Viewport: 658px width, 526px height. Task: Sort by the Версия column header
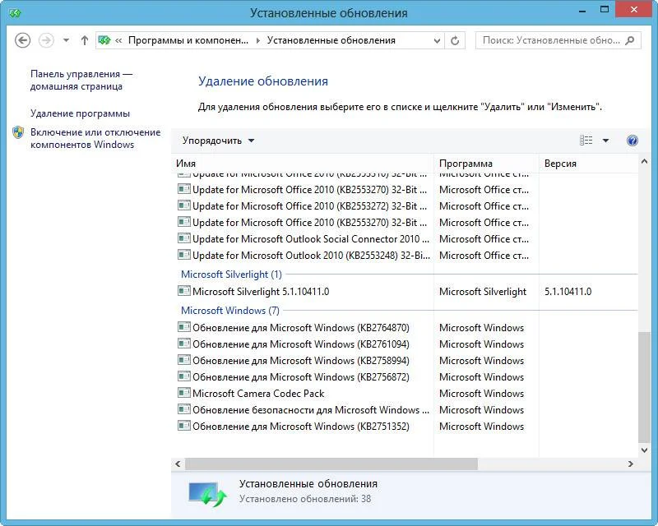589,164
